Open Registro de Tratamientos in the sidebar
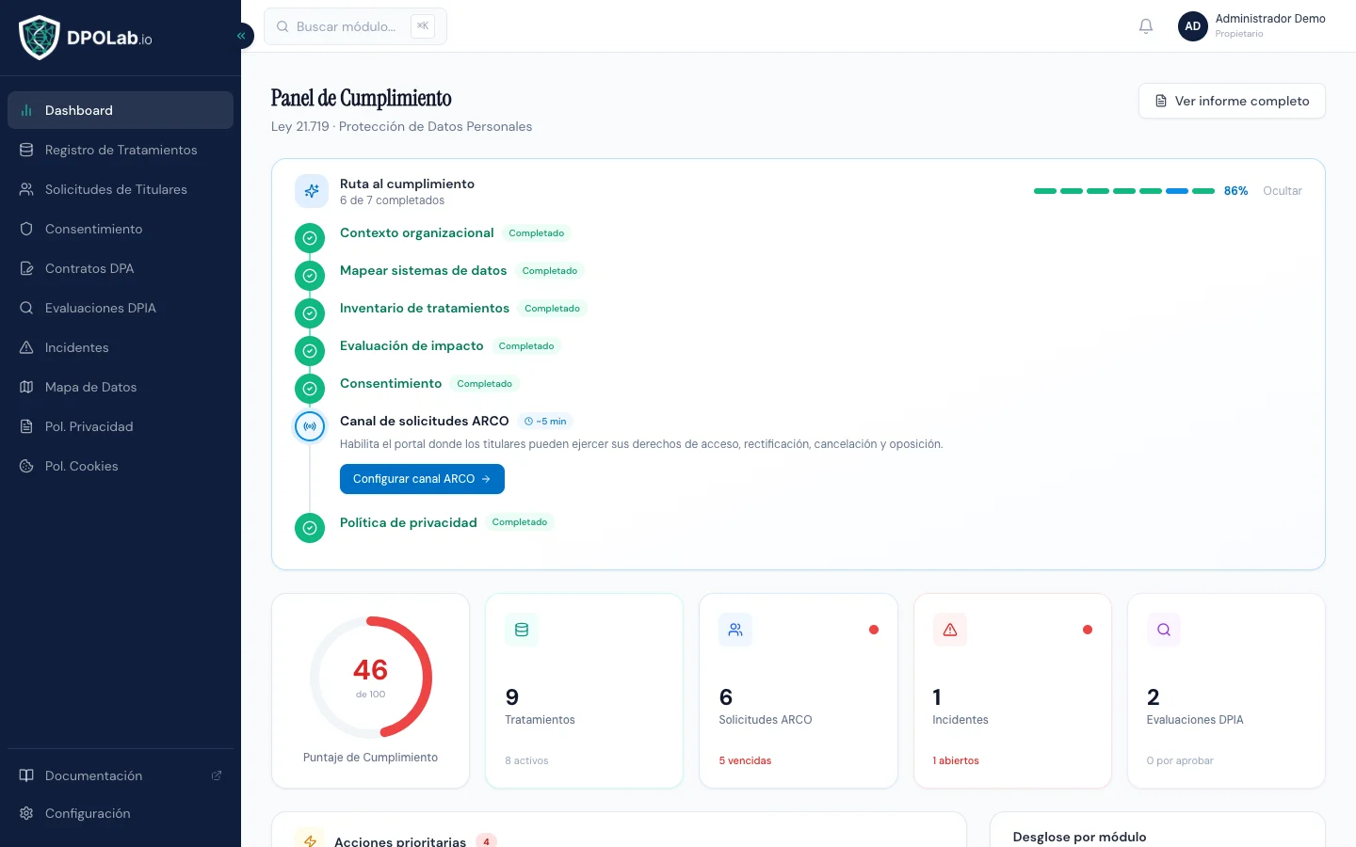 [121, 150]
